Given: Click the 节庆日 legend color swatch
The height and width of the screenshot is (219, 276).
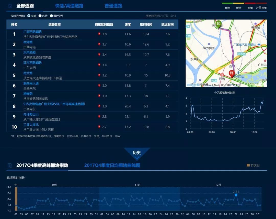Looking at the screenshot, I should pos(248,165).
